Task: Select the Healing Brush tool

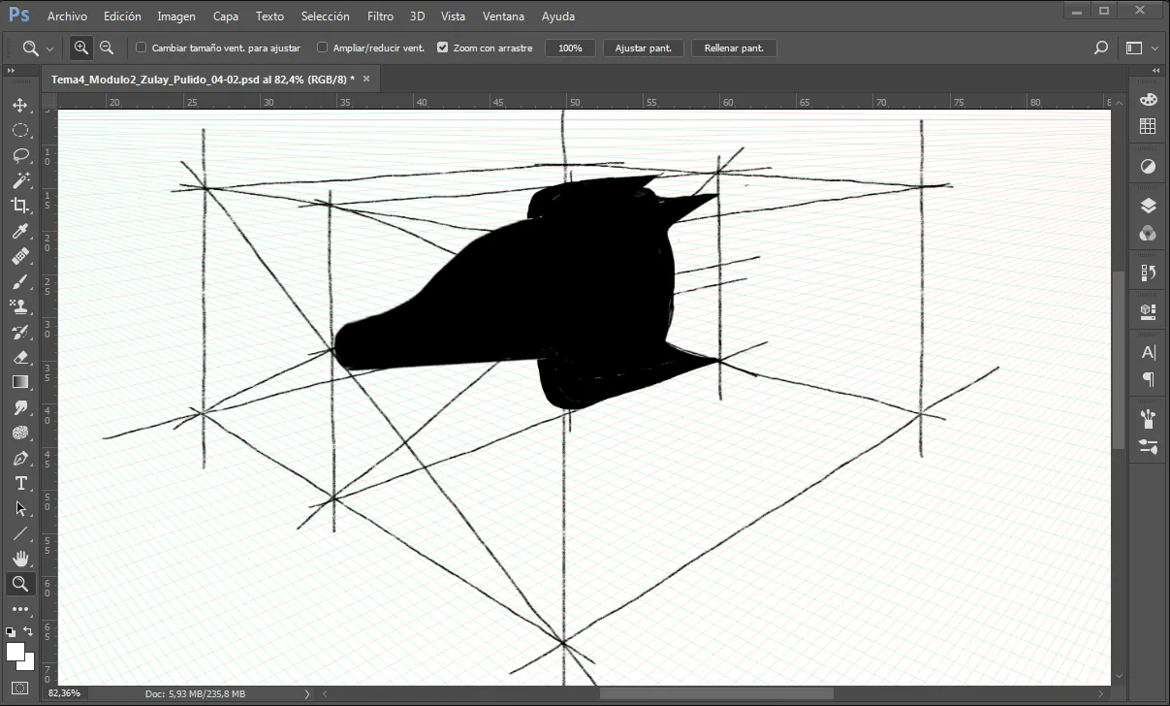Action: pyautogui.click(x=20, y=256)
